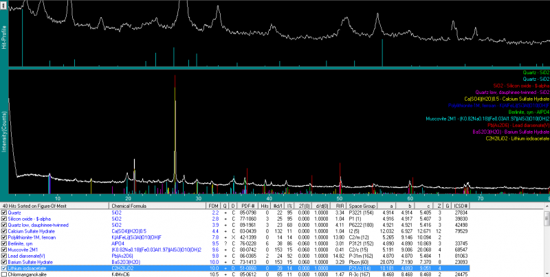Click the G column header
The image size is (550, 277).
coord(448,206)
